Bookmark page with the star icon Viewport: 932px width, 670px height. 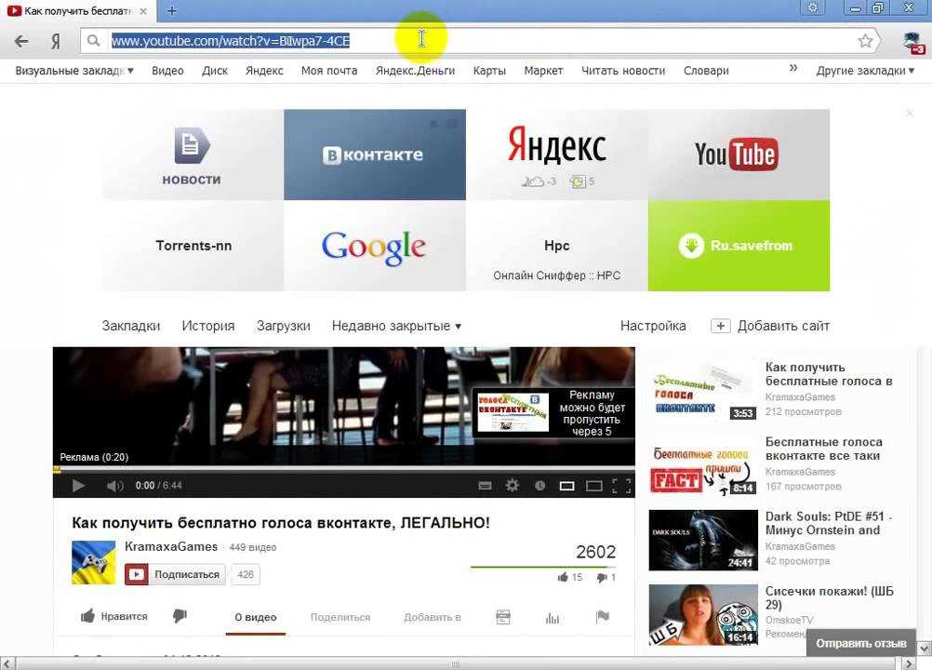[x=865, y=40]
